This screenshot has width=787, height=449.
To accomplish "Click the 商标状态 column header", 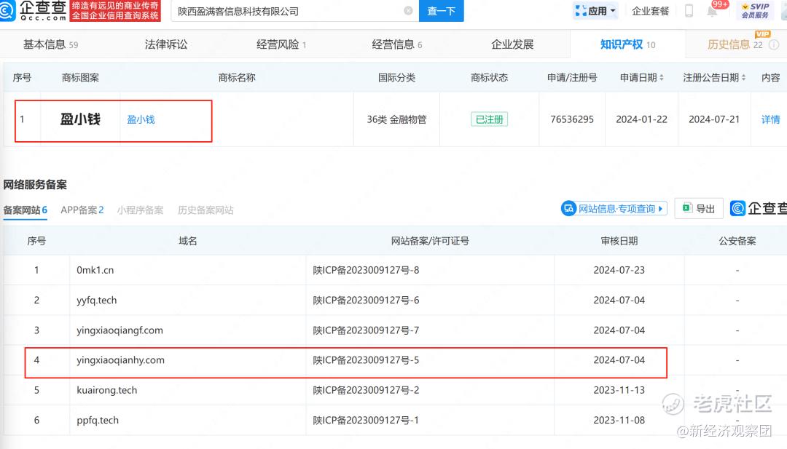I will click(489, 78).
